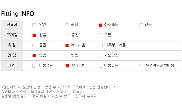Check the 도톰 checkbox

coord(101,35)
